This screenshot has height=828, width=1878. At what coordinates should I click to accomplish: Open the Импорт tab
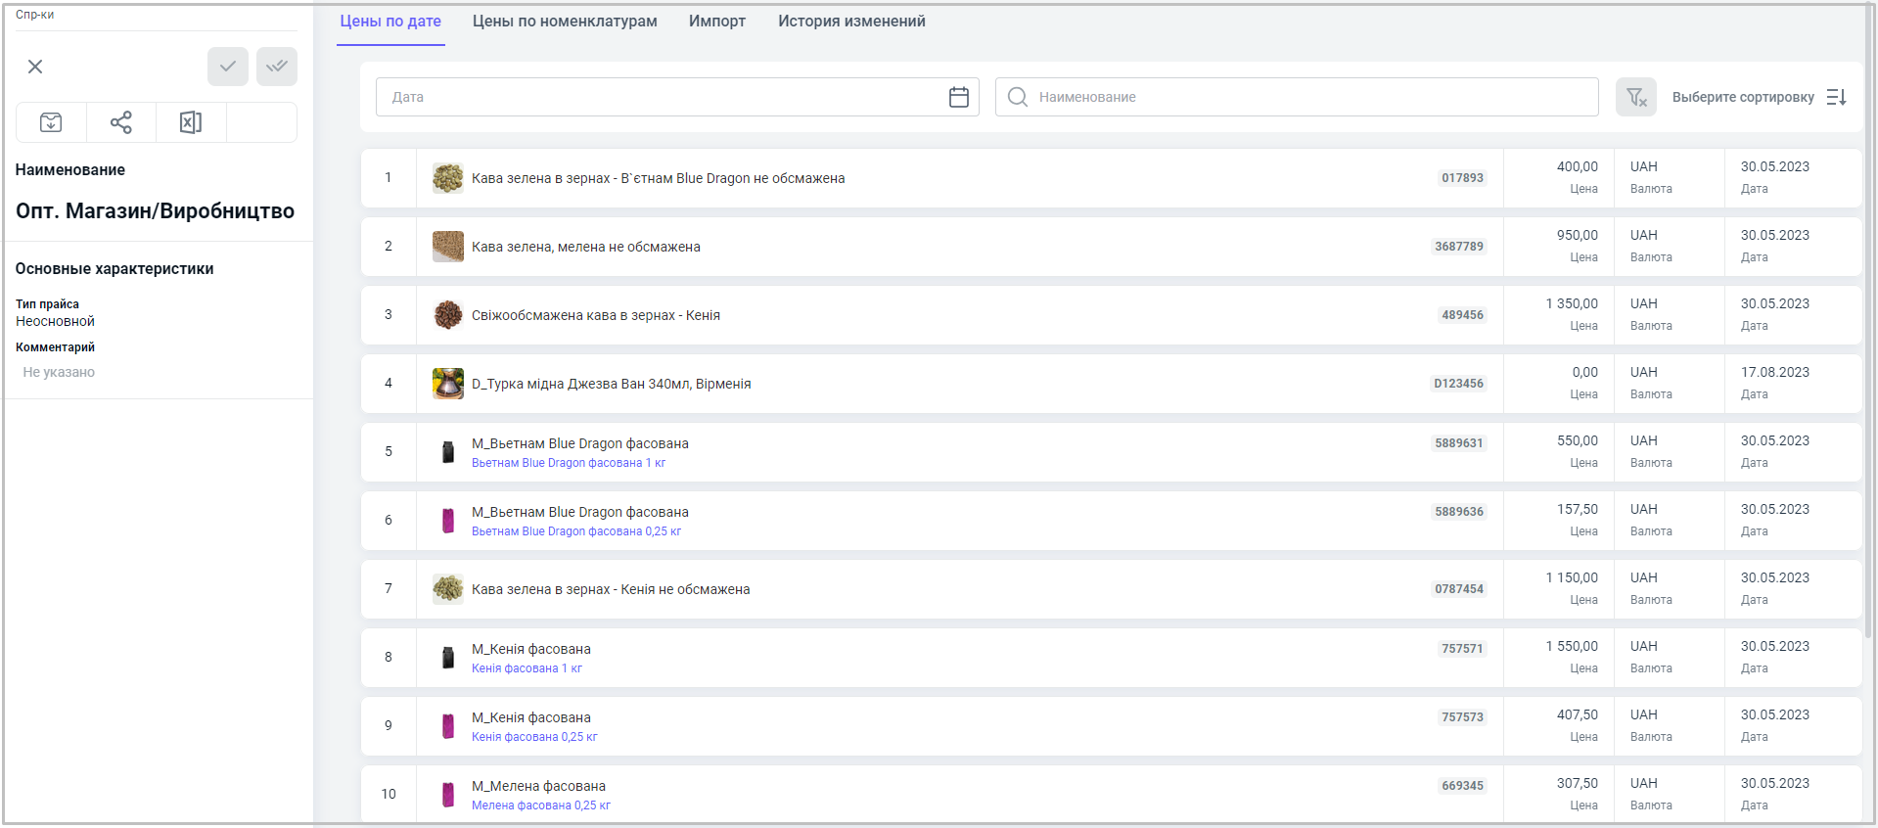(716, 22)
